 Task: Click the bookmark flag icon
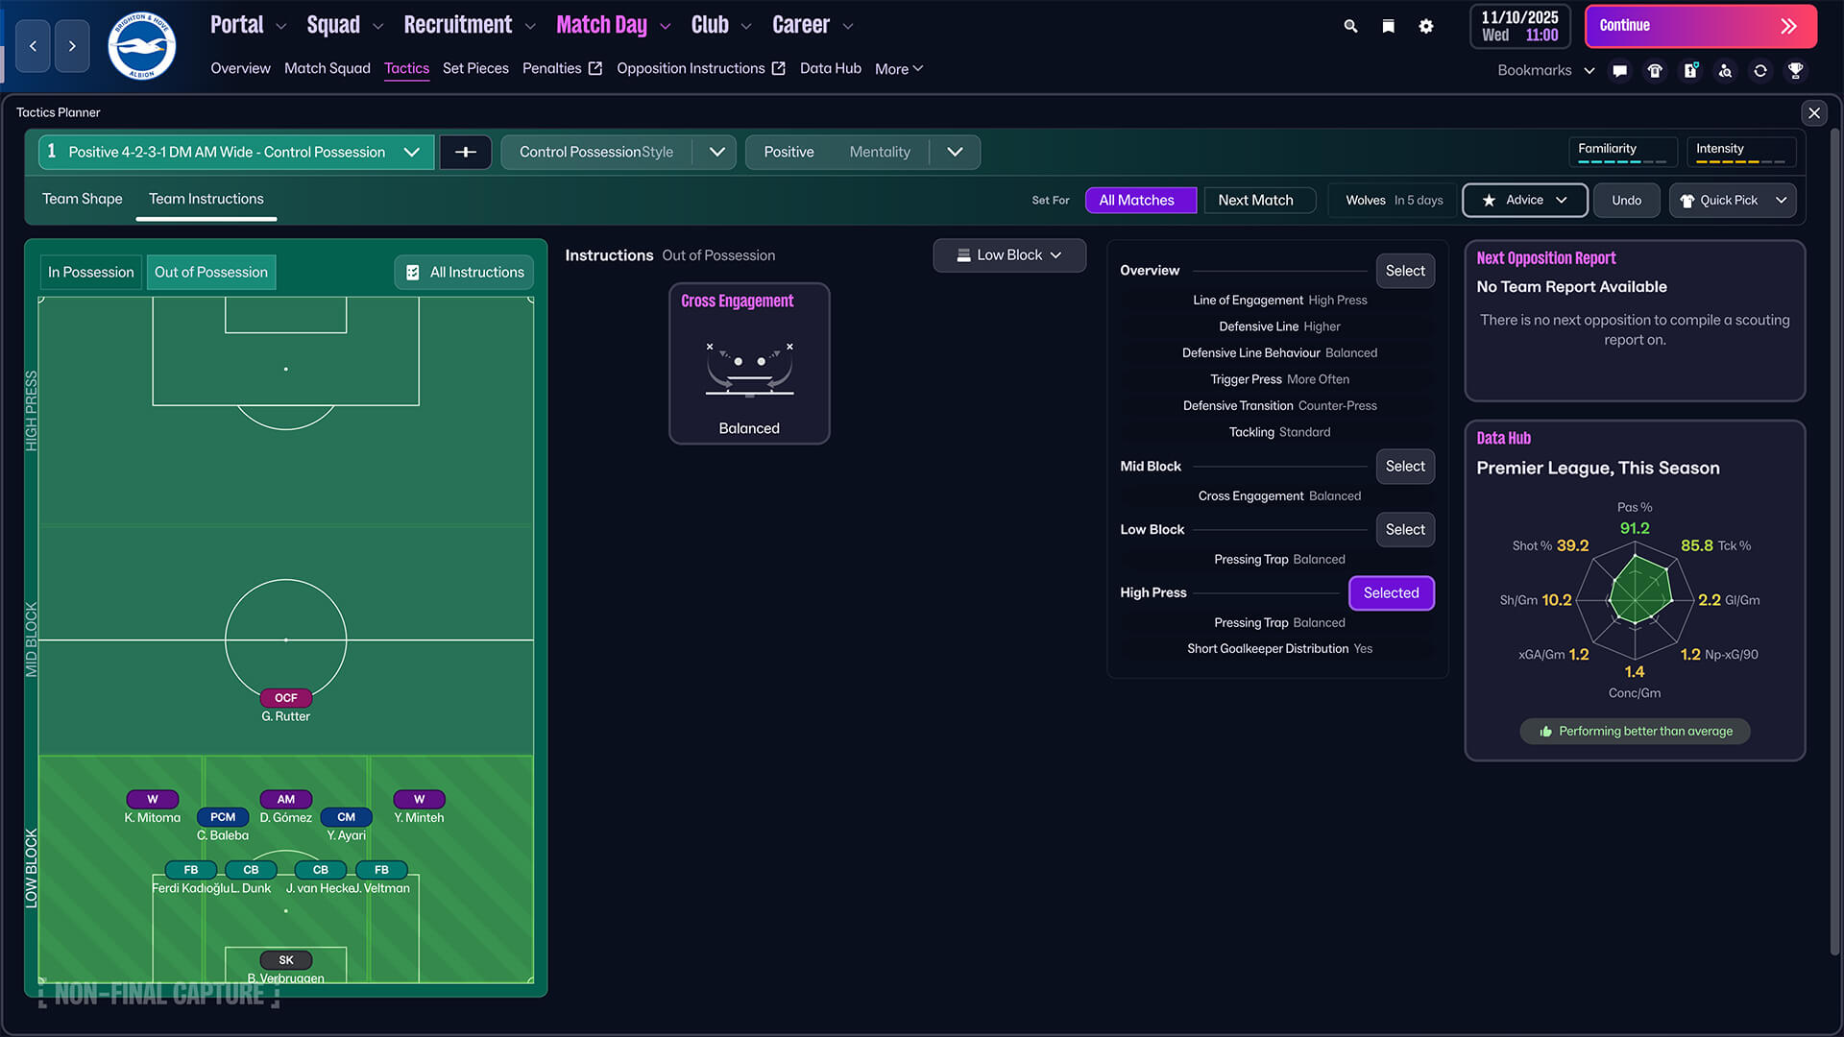[x=1388, y=26]
